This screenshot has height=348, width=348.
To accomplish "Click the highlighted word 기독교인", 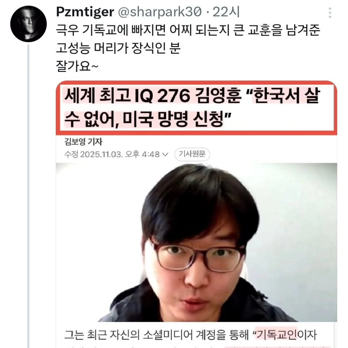I will point(276,334).
